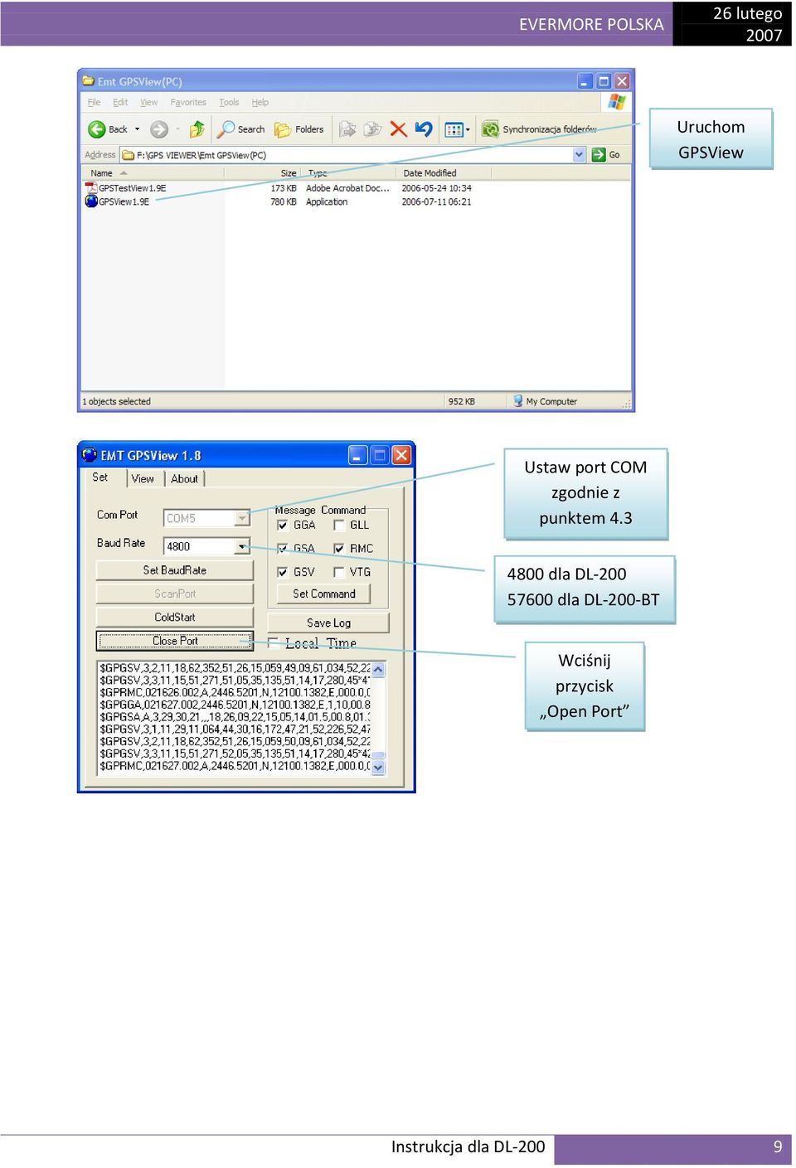The image size is (796, 1168).
Task: Click the View menu in Explorer
Action: 149,103
